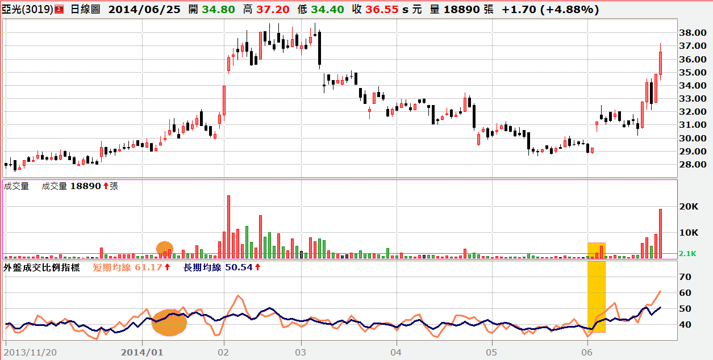Toggle the 短期均線 legend label
The height and width of the screenshot is (360, 713).
(x=111, y=267)
